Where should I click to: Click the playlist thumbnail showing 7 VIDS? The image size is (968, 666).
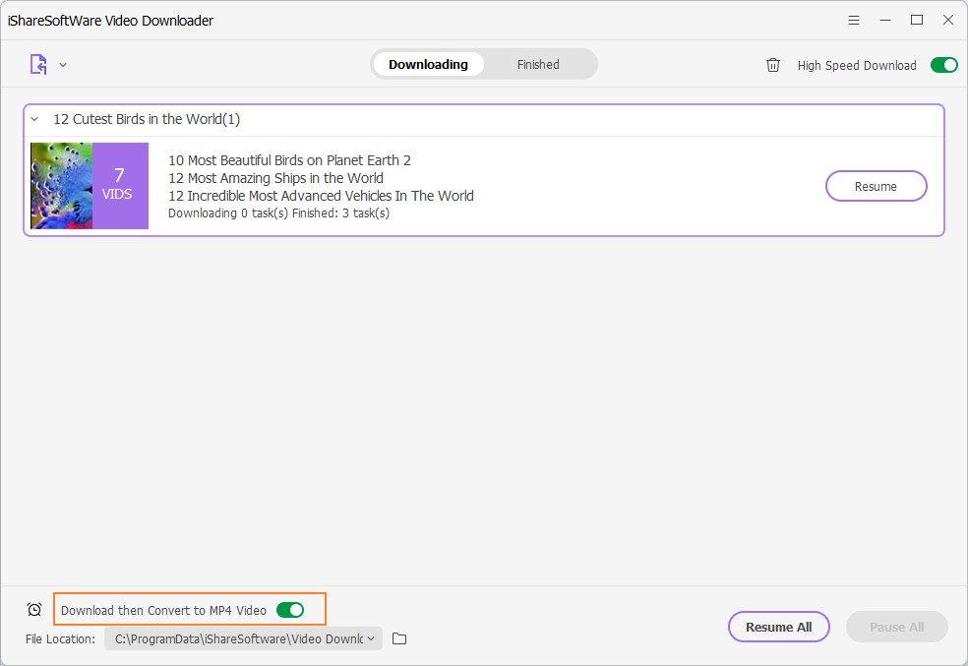pos(90,186)
